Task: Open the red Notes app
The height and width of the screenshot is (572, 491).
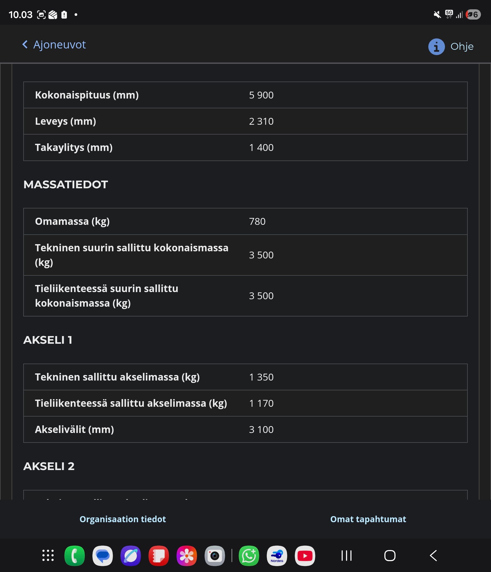Action: click(159, 555)
